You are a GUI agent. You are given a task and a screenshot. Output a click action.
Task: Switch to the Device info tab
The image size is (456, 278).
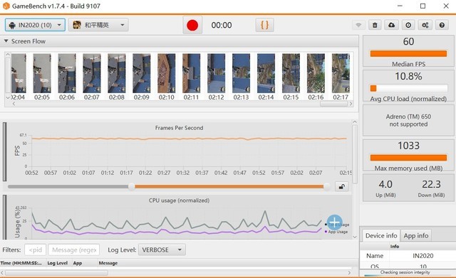[381, 235]
